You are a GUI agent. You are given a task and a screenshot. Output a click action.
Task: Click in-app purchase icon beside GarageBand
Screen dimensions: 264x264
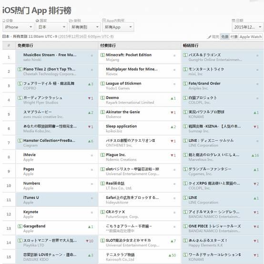20,226
